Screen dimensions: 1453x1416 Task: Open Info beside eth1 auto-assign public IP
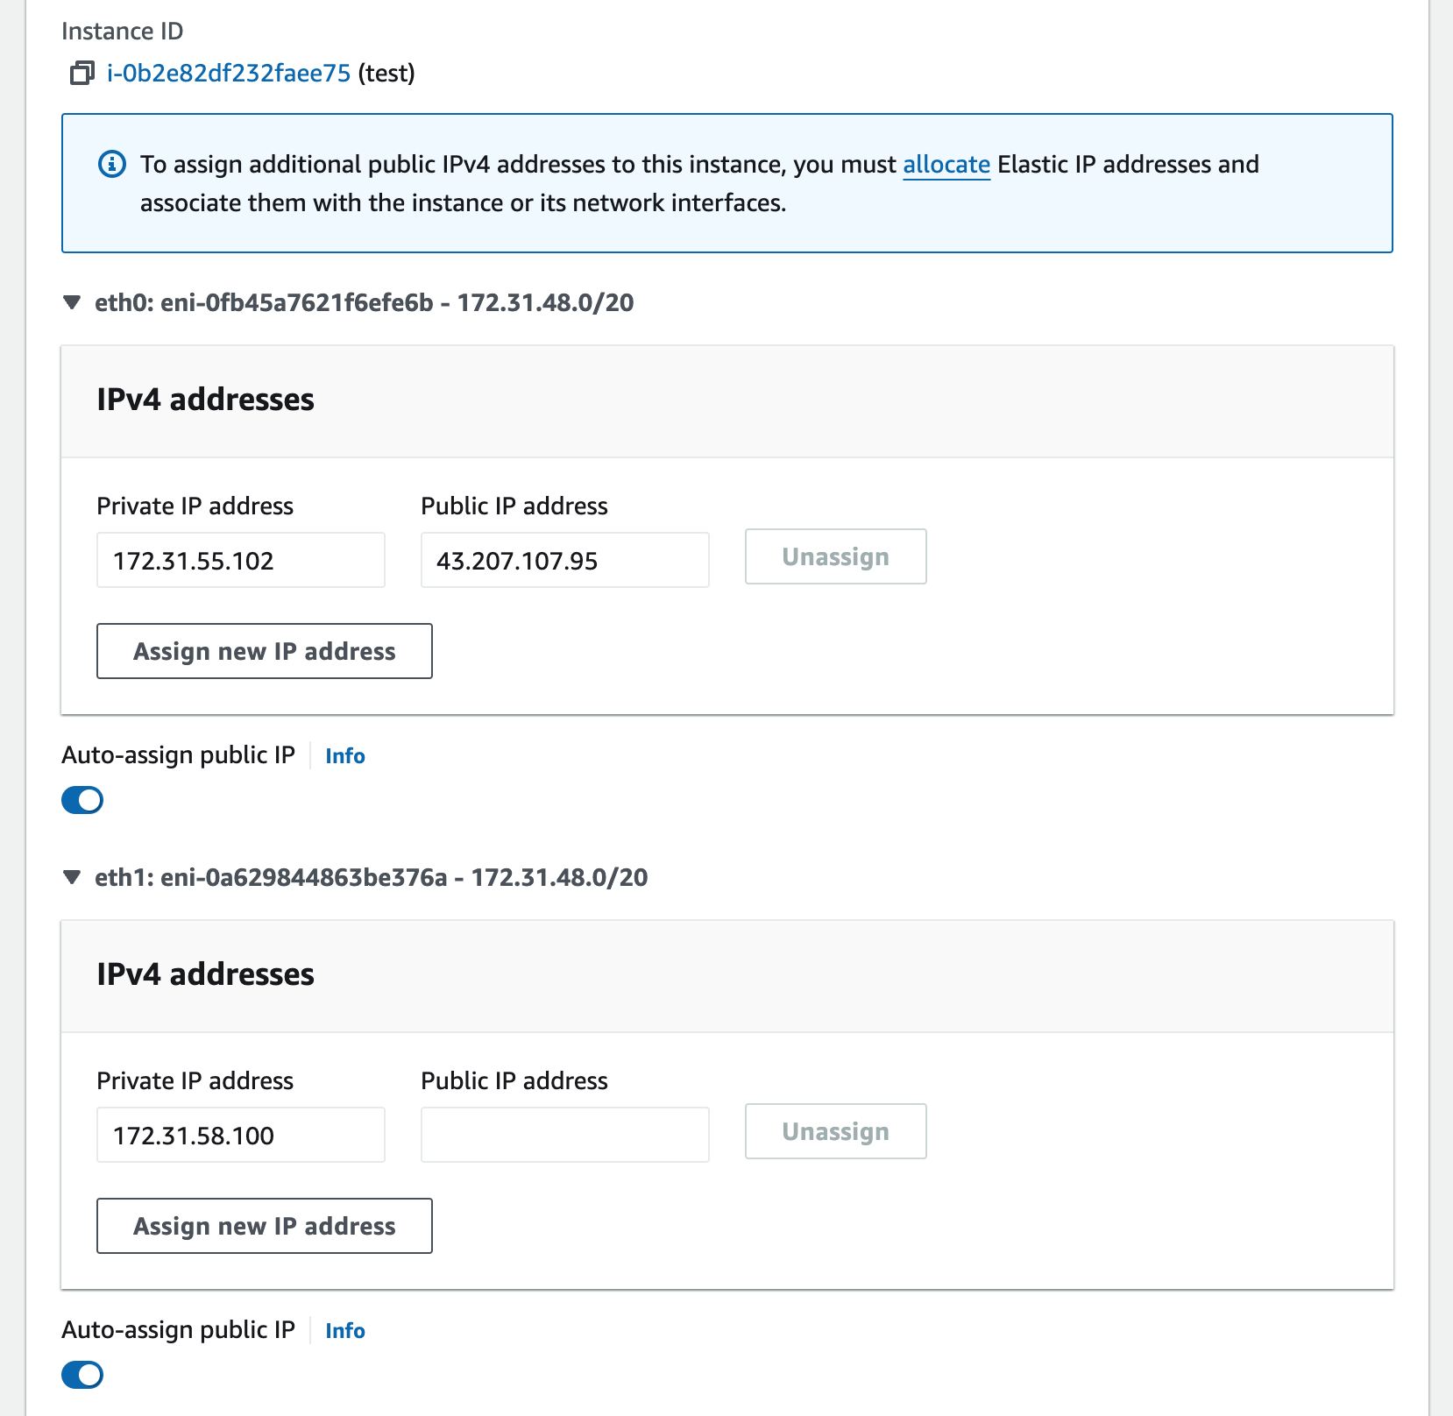click(345, 1331)
